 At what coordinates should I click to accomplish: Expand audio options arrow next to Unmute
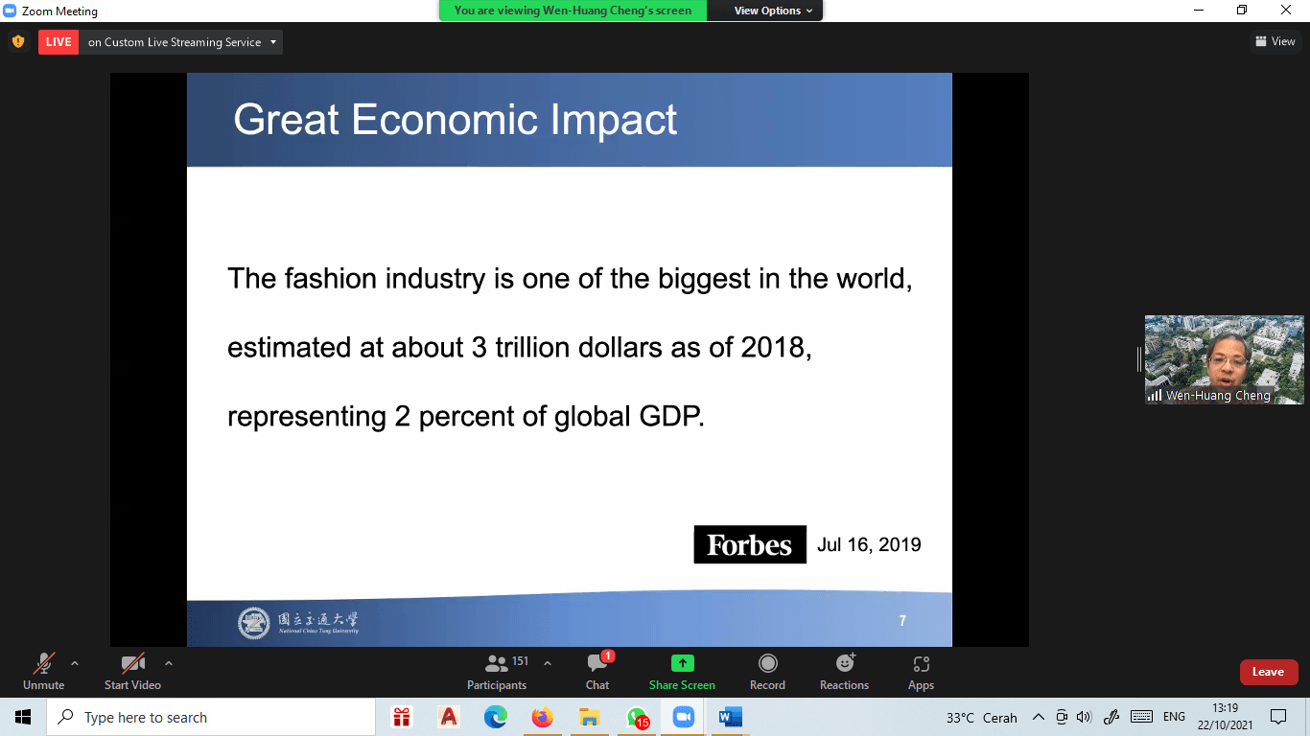point(75,663)
